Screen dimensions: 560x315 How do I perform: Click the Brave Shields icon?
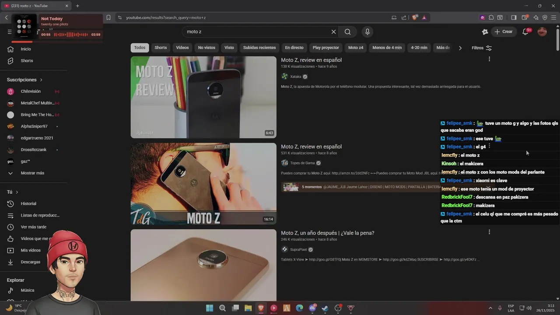pos(414,17)
